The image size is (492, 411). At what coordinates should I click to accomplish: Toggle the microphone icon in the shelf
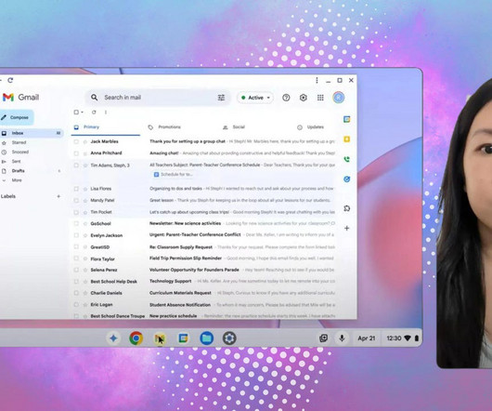342,338
